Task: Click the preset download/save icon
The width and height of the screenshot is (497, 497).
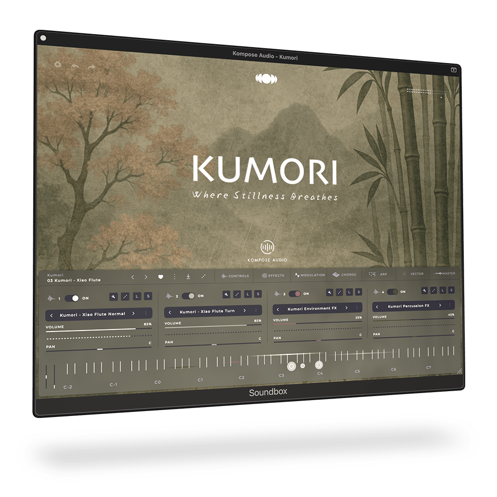Action: coord(188,277)
